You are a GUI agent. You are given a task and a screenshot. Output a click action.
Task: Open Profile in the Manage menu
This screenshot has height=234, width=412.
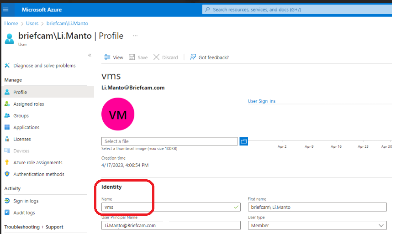48,92
